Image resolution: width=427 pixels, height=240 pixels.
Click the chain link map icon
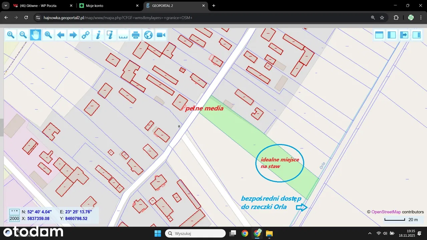click(86, 35)
